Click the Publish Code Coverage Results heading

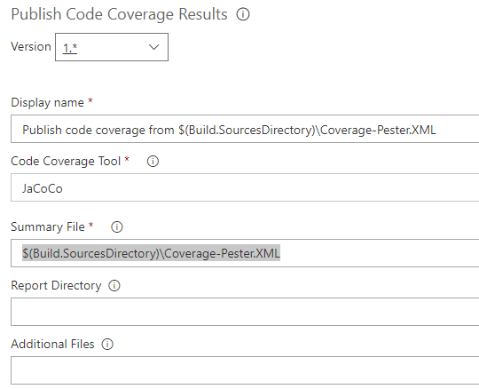pyautogui.click(x=119, y=14)
